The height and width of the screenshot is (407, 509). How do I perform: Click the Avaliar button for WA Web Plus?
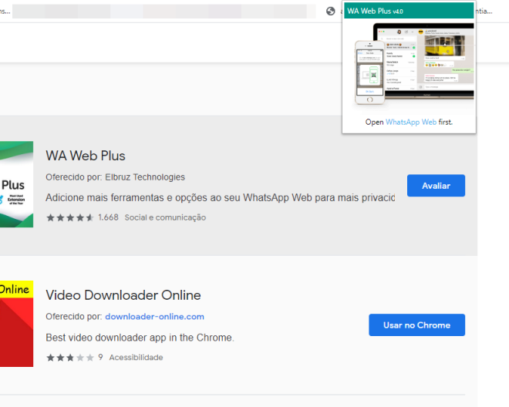tap(436, 186)
